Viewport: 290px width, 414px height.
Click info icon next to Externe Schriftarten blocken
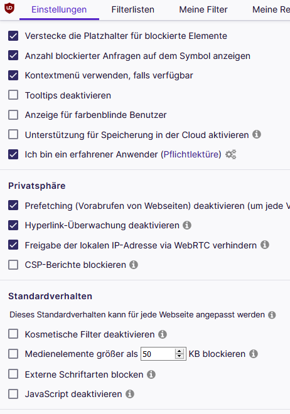[x=151, y=374]
